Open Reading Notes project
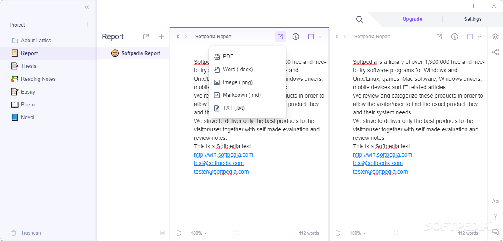 click(x=48, y=79)
